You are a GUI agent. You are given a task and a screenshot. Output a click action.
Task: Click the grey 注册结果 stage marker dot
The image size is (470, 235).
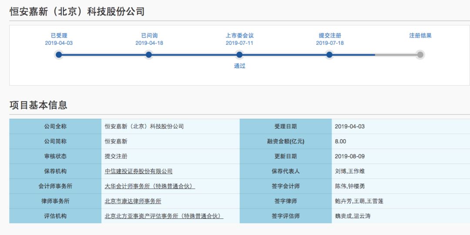pos(420,54)
